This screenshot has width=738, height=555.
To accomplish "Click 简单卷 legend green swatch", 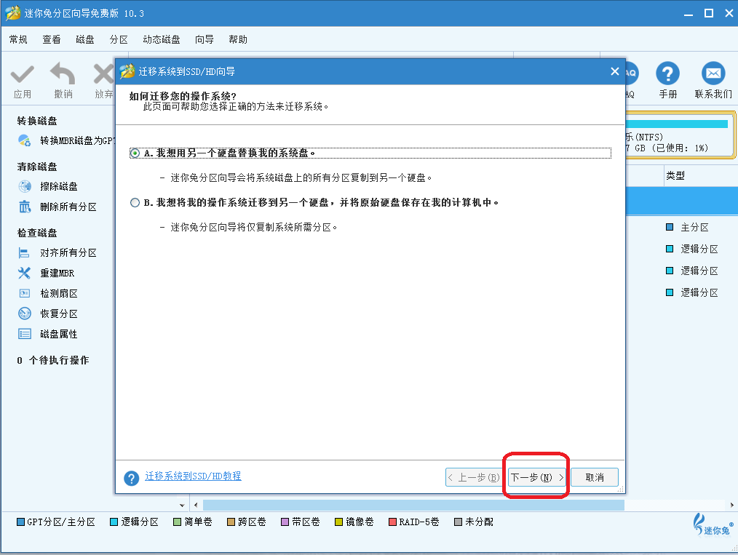I will (x=177, y=522).
